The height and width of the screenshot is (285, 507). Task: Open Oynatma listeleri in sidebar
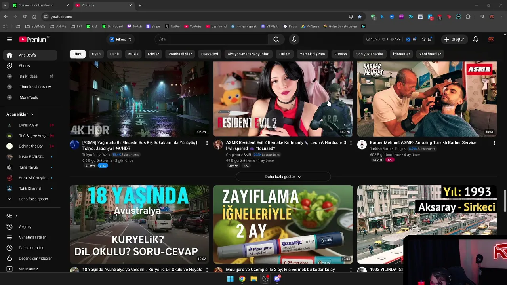click(x=30, y=237)
